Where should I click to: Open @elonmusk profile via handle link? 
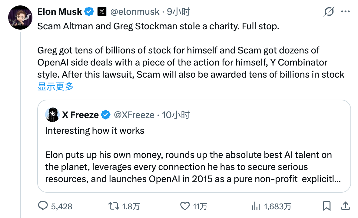[135, 12]
